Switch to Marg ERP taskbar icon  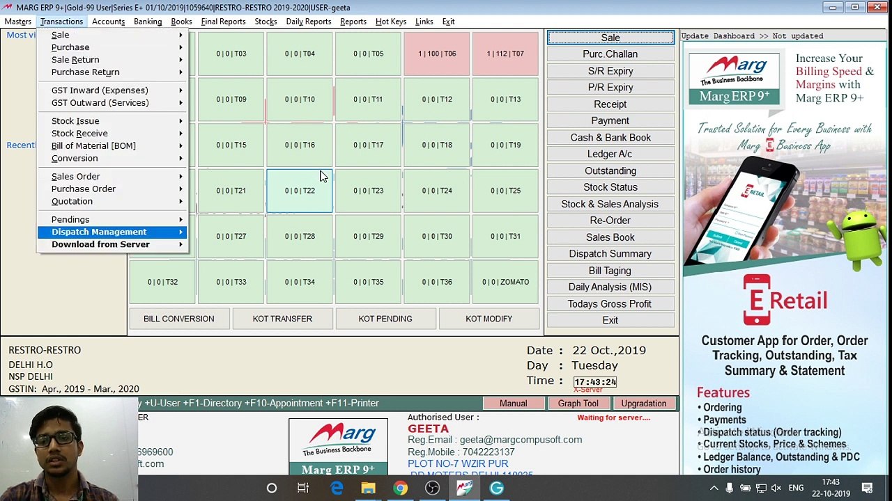[464, 488]
